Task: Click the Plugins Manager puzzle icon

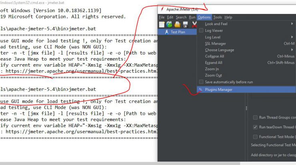Action: (x=201, y=90)
